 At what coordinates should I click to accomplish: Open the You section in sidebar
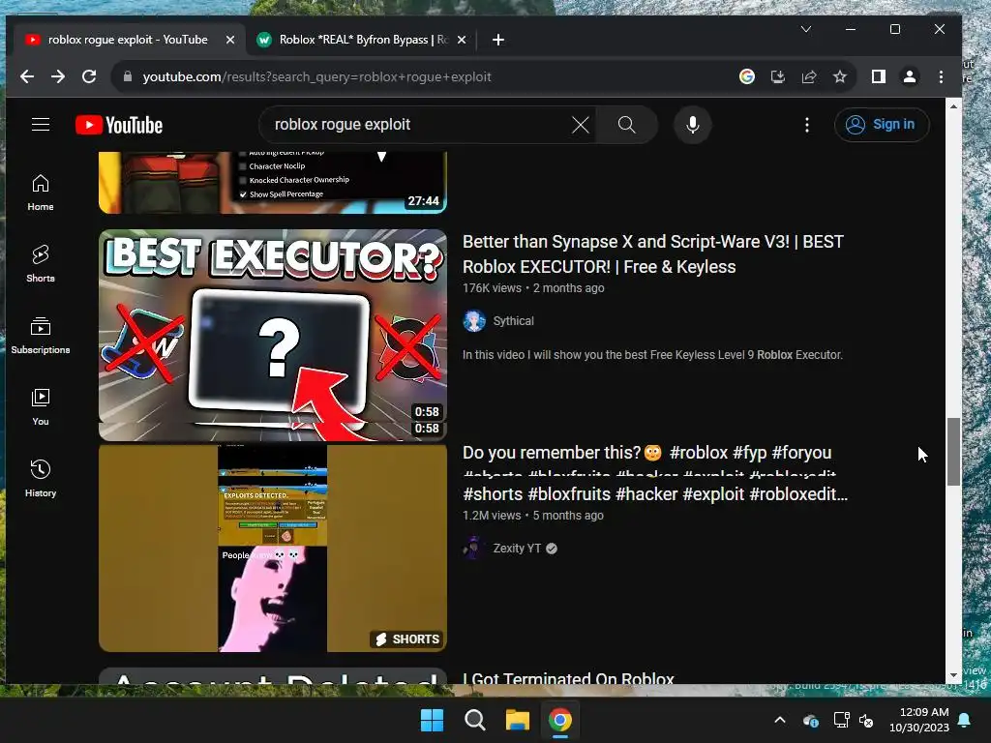[x=41, y=407]
